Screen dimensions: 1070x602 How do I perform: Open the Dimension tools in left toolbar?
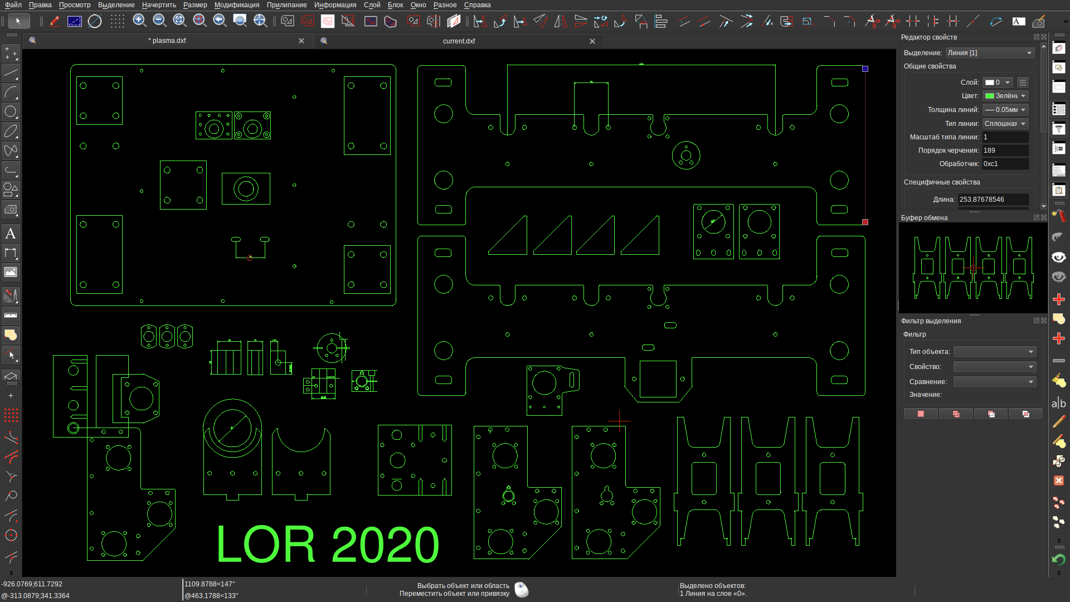click(x=11, y=253)
